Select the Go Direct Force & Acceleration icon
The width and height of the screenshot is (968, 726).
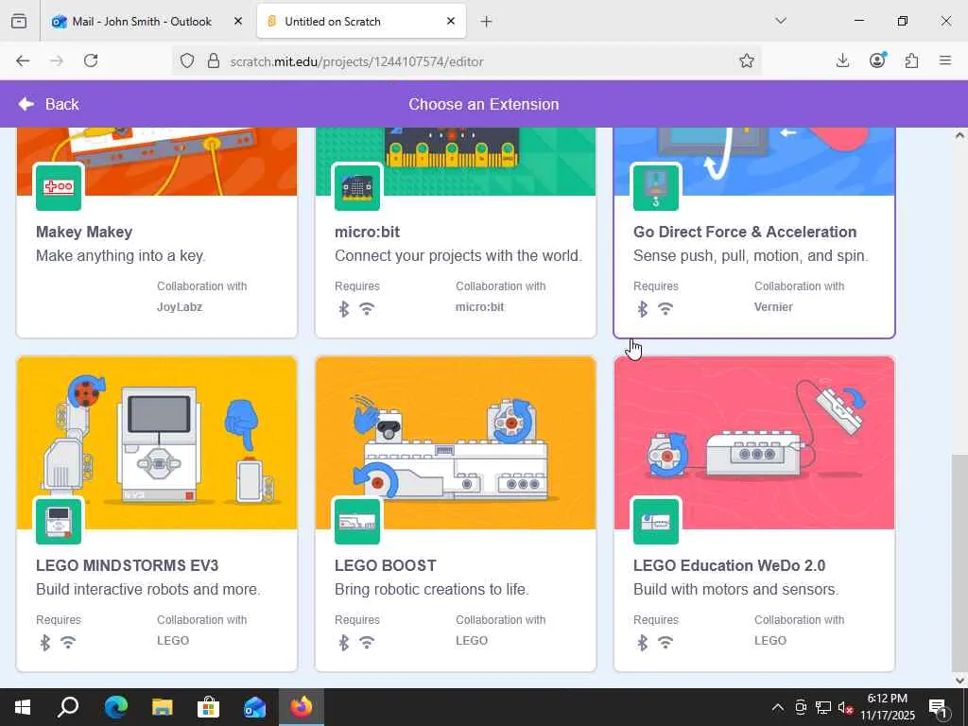coord(656,187)
